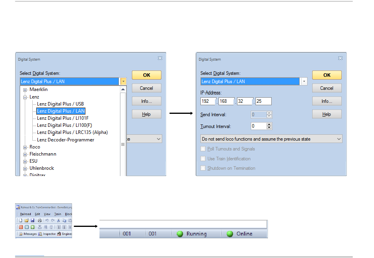This screenshot has height=258, width=374.
Task: Click the IP-Address field containing 25
Action: (x=263, y=101)
